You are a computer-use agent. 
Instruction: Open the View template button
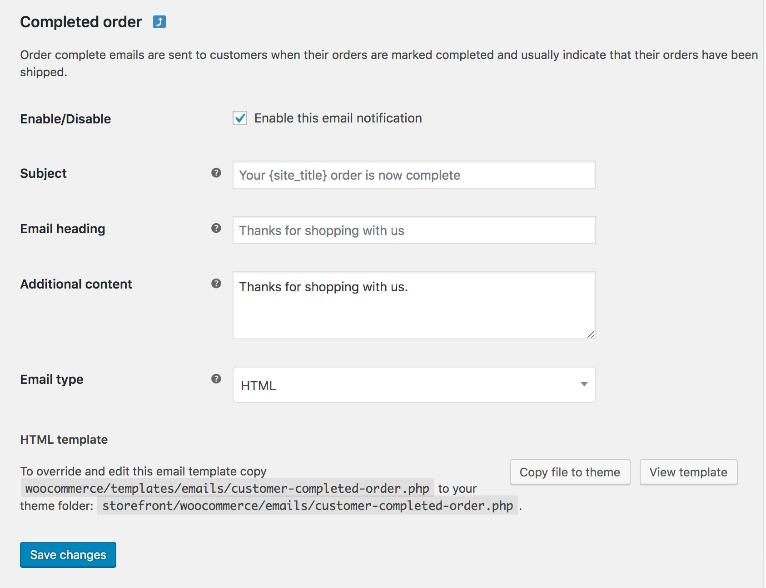pos(688,472)
